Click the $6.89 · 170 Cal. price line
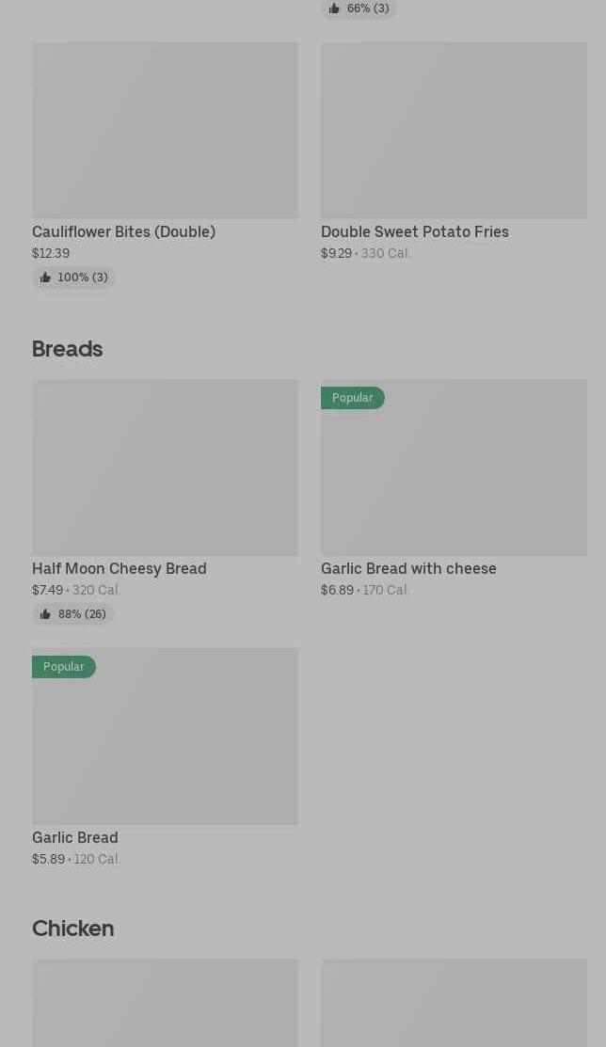The width and height of the screenshot is (606, 1047). click(x=365, y=590)
